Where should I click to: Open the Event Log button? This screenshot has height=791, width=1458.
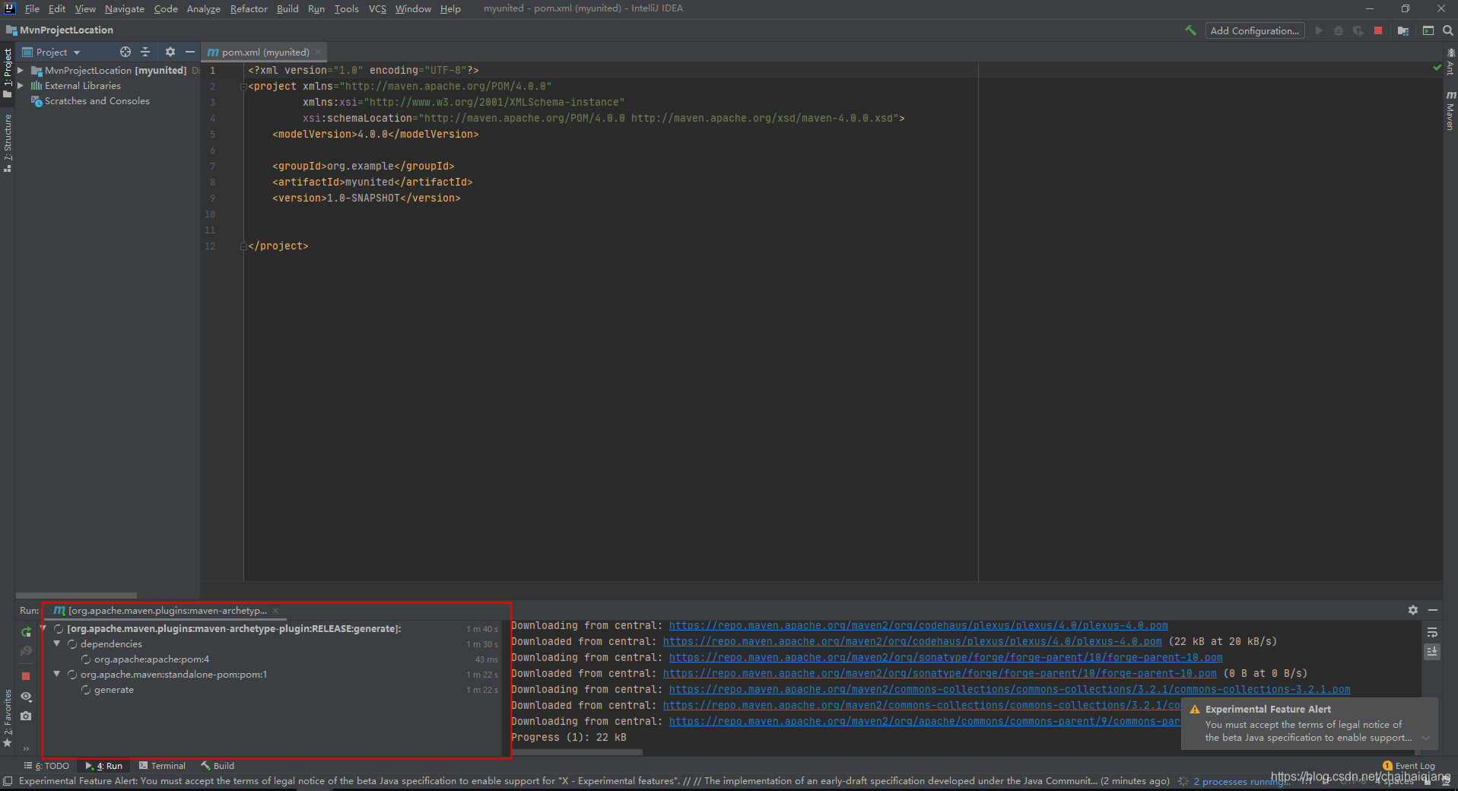1409,766
